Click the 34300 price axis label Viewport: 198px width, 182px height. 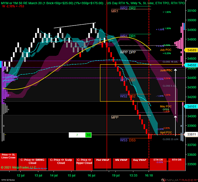[192, 87]
